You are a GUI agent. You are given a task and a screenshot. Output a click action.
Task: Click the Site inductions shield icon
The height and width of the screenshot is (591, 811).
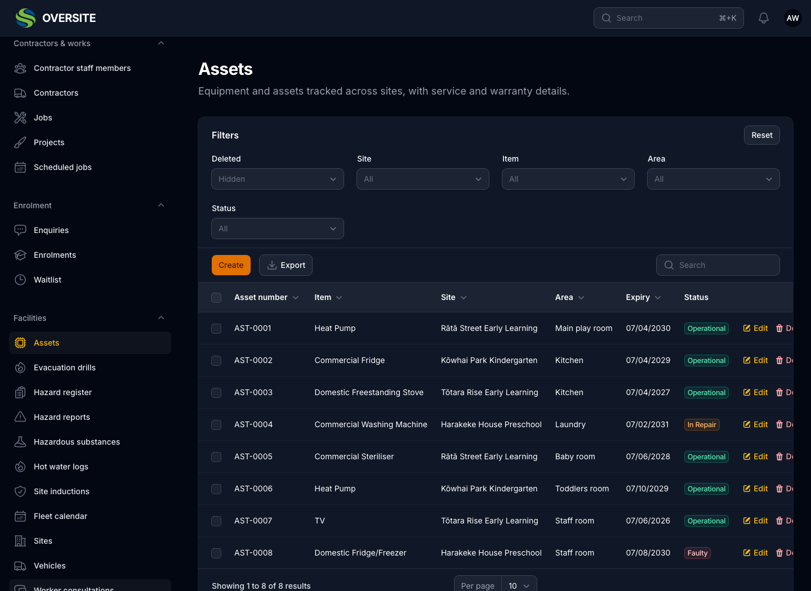(x=20, y=491)
